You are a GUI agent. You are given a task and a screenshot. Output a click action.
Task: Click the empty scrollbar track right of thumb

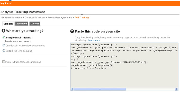coord(150,89)
